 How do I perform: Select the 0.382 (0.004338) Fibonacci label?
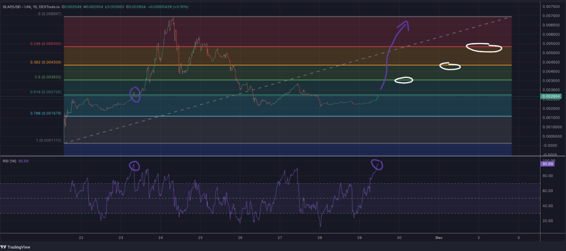coord(46,62)
